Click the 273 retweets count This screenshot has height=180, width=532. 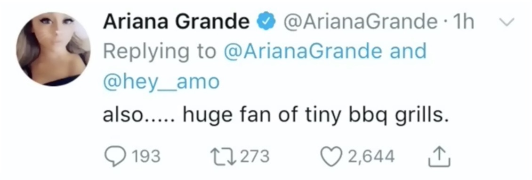254,157
